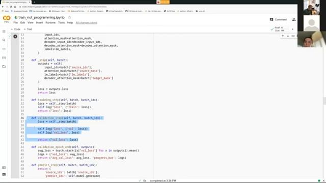The width and height of the screenshot is (326, 183).
Task: Go back in the browser
Action: (x=3, y=7)
